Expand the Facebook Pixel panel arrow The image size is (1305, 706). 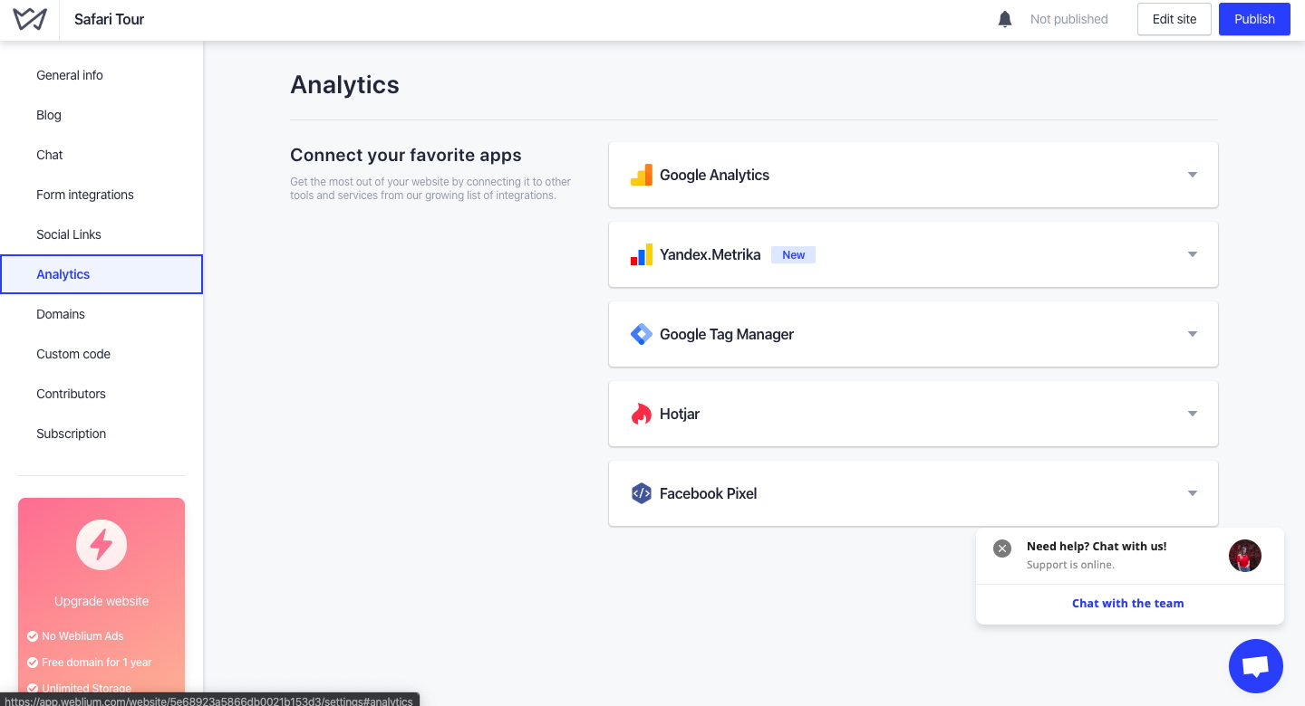point(1193,493)
